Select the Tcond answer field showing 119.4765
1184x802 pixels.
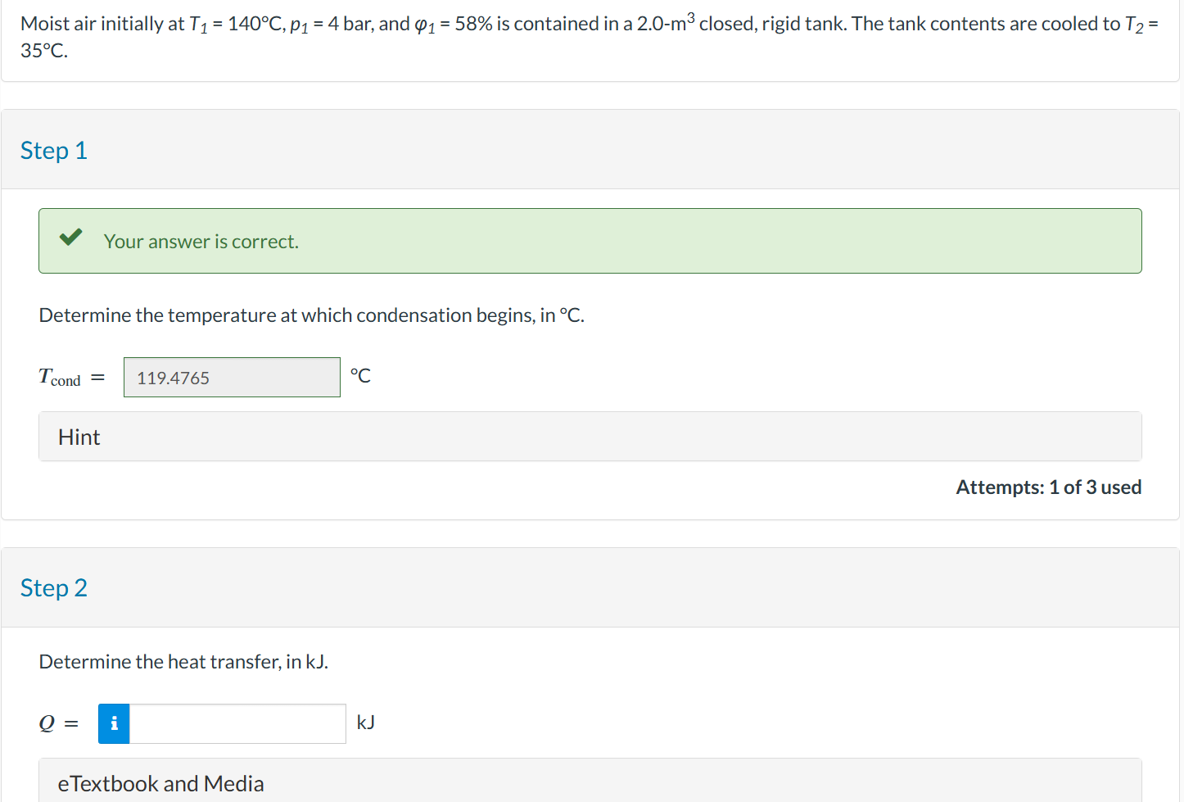232,377
